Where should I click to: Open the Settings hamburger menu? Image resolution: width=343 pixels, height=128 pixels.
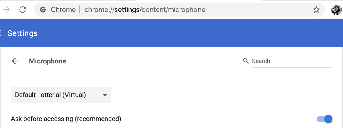(1, 33)
